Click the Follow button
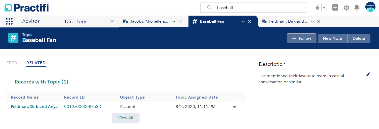 [302, 38]
